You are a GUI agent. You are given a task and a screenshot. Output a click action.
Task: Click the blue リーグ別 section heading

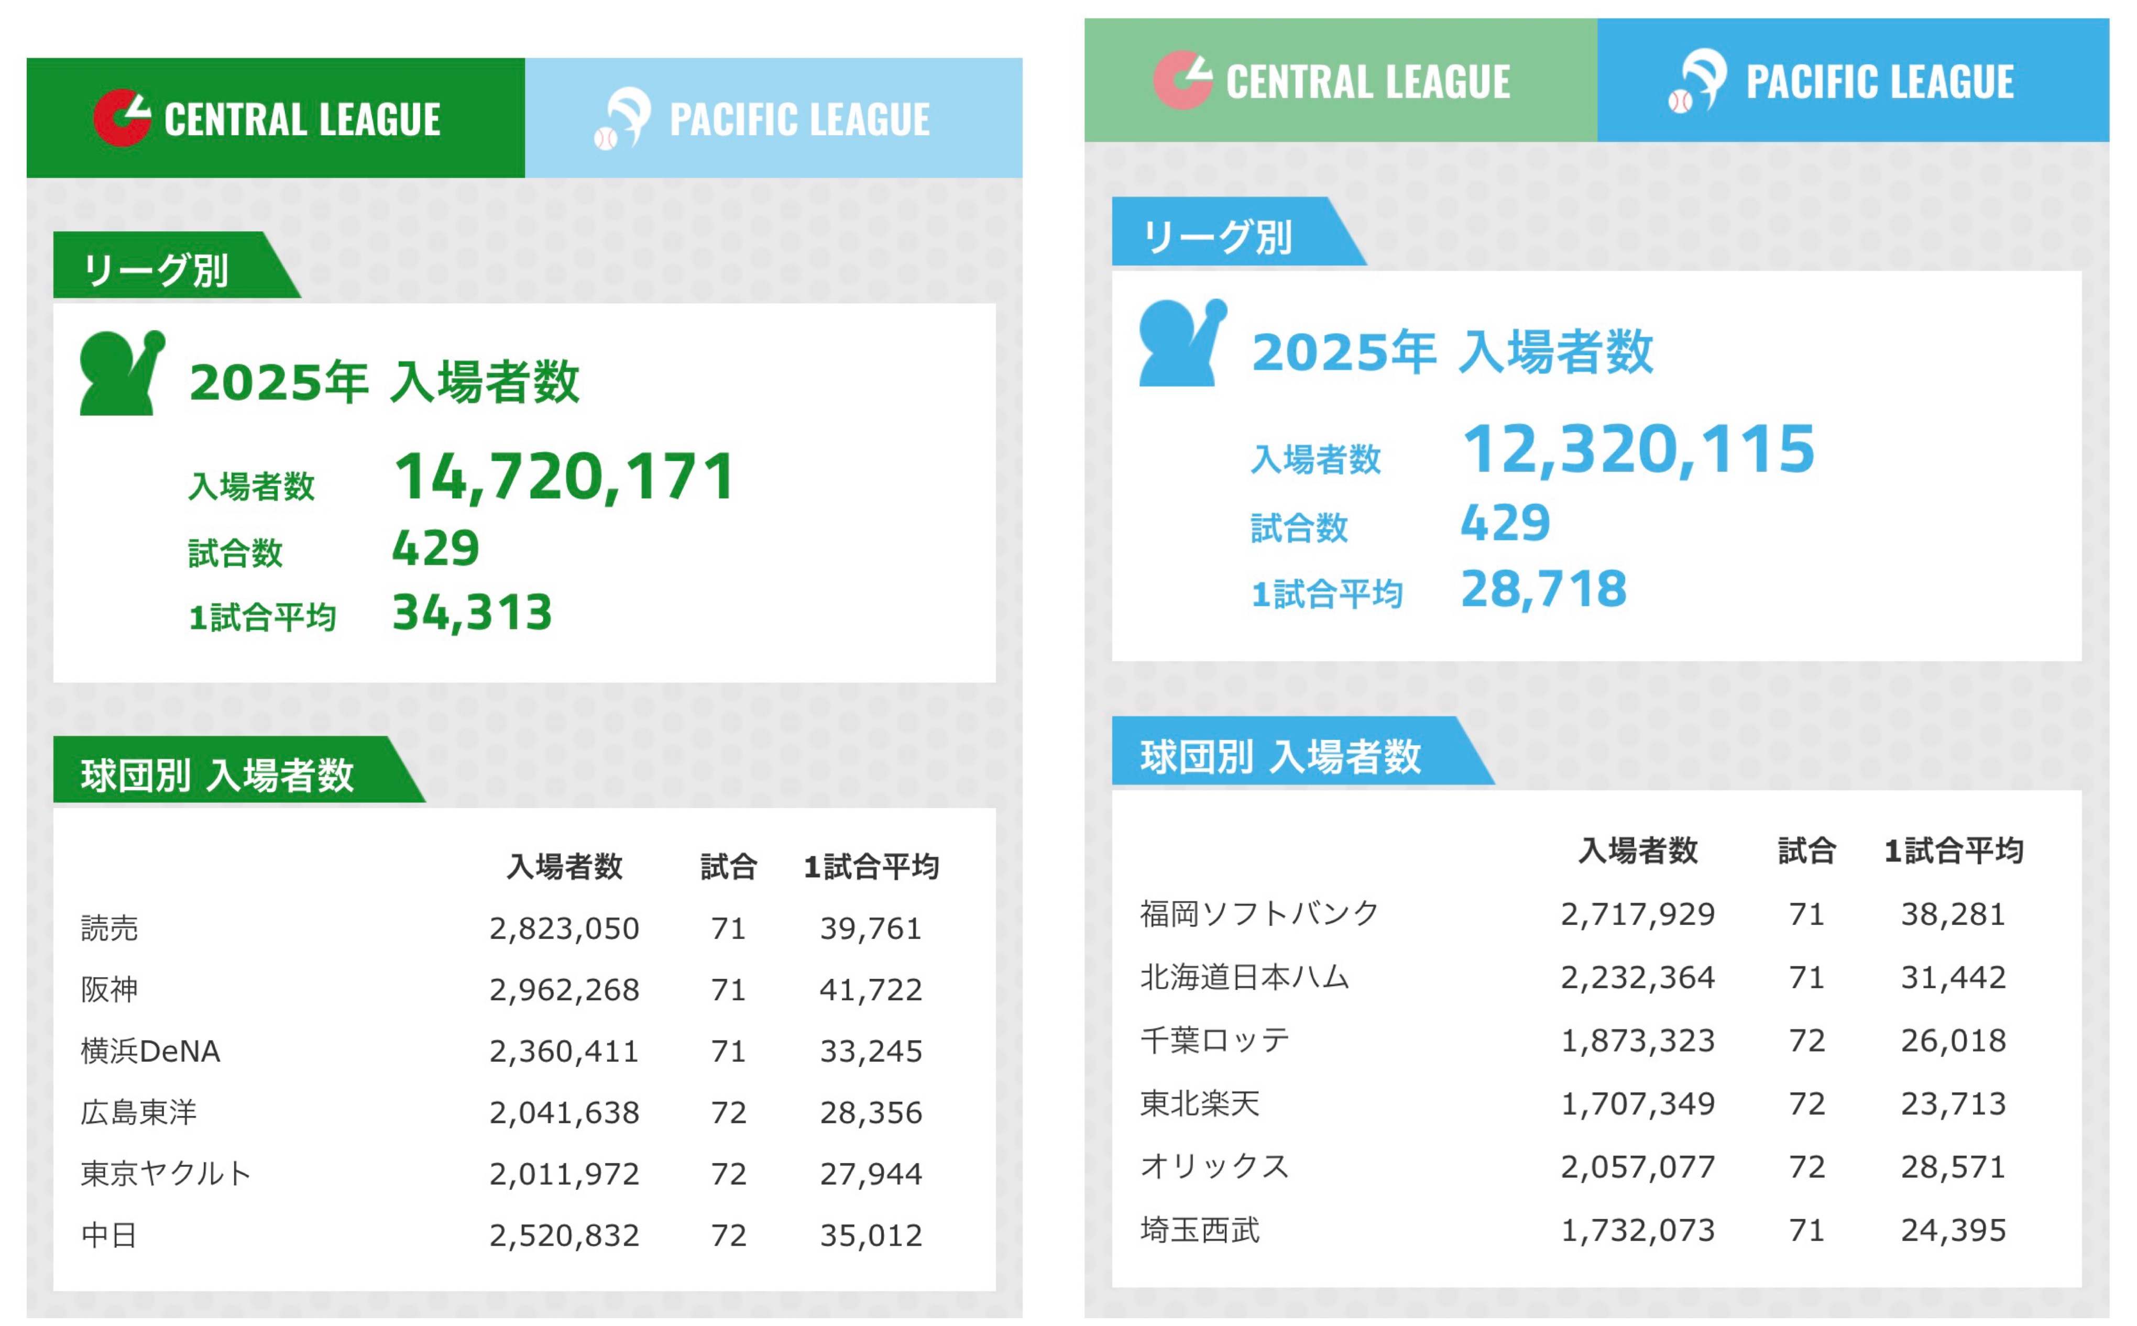[1218, 237]
